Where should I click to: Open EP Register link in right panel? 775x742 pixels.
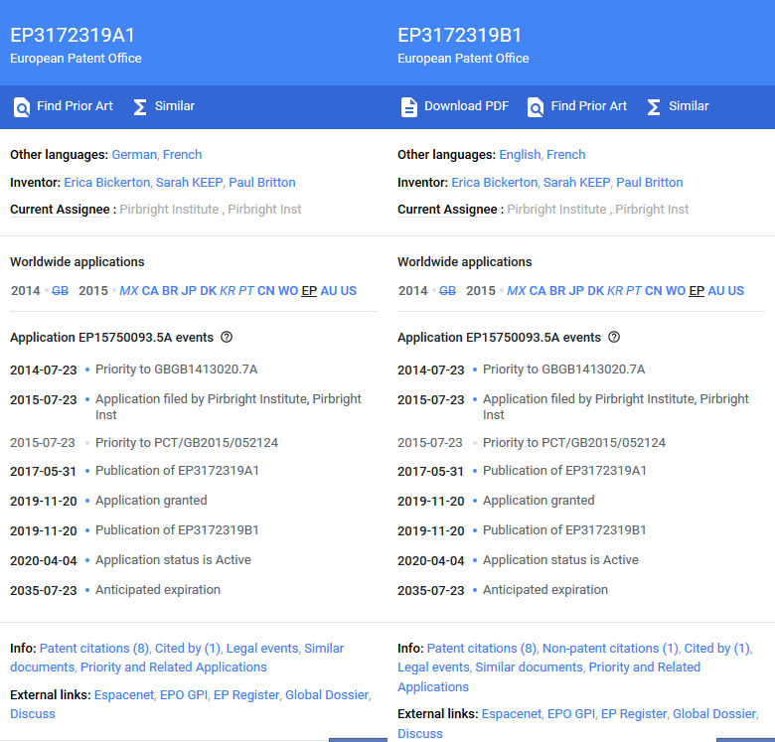pos(633,714)
